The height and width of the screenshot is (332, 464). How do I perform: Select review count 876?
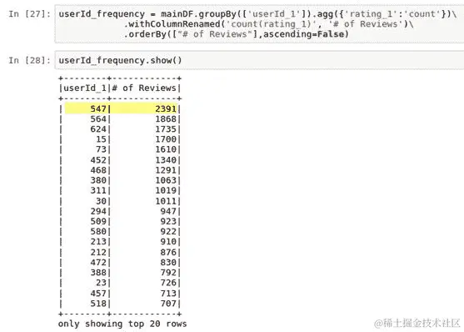(168, 252)
